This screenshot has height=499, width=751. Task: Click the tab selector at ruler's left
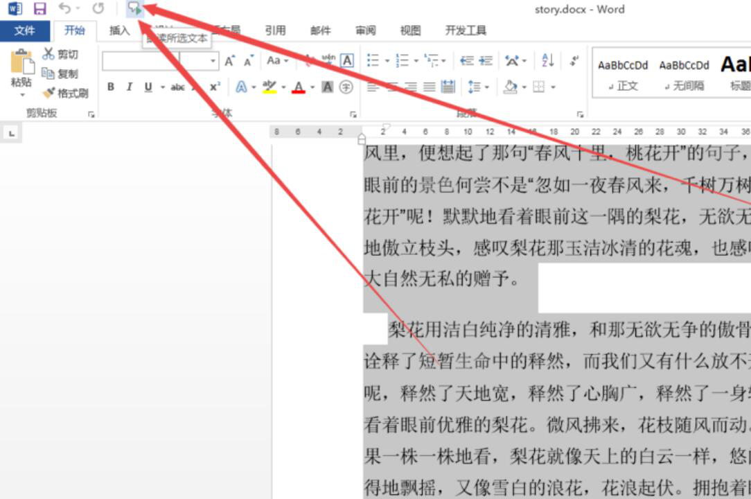pyautogui.click(x=12, y=133)
